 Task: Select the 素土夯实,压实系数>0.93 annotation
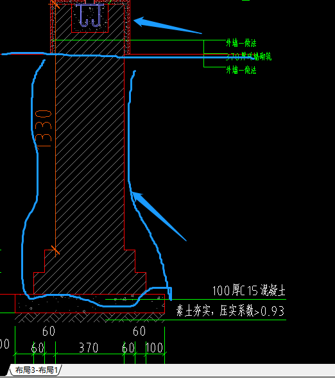(x=230, y=311)
